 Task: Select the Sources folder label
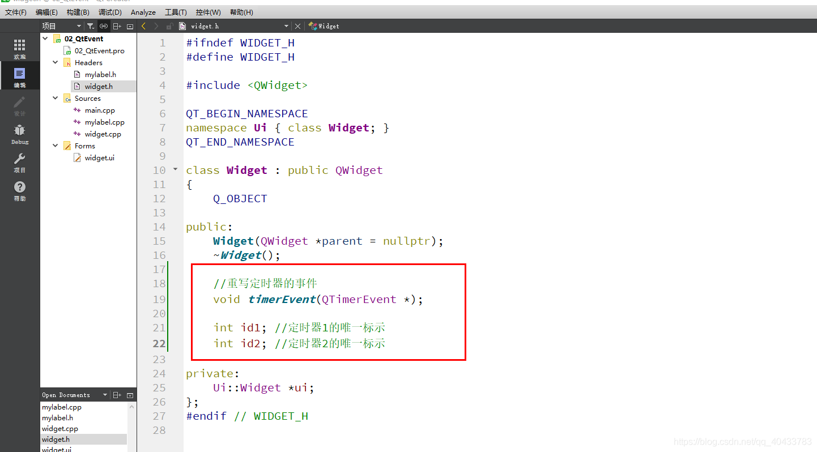tap(87, 98)
